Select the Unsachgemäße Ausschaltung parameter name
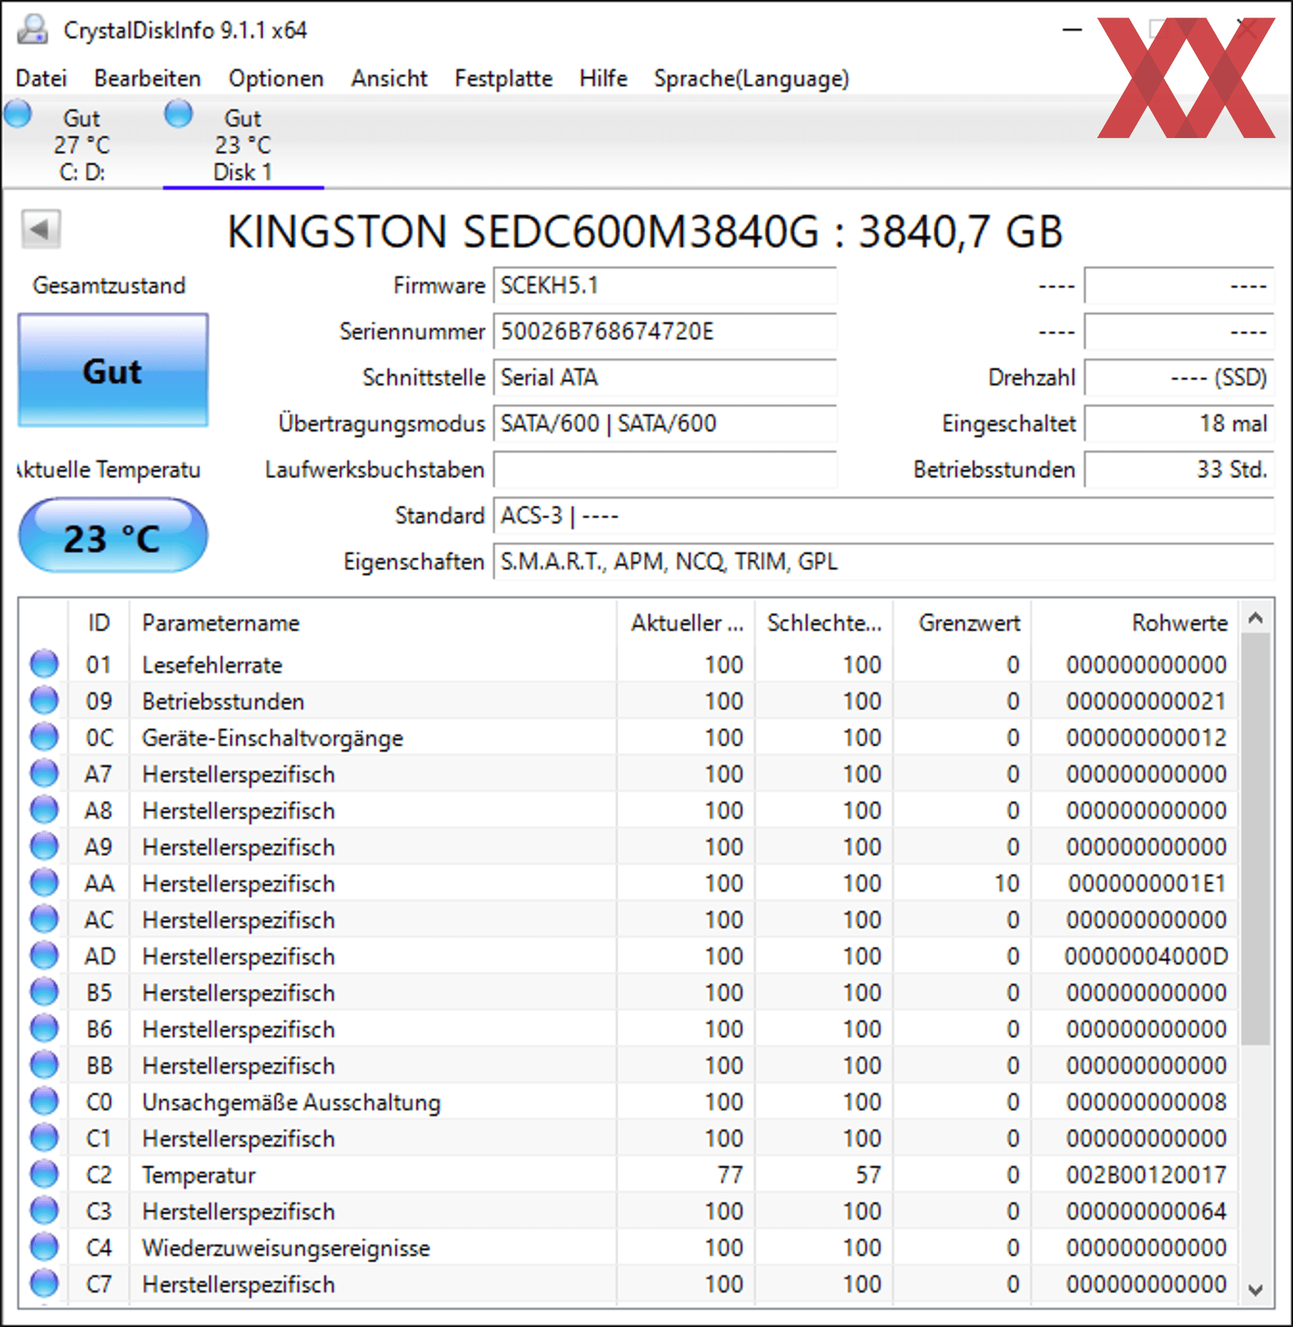This screenshot has height=1327, width=1293. coord(292,1103)
